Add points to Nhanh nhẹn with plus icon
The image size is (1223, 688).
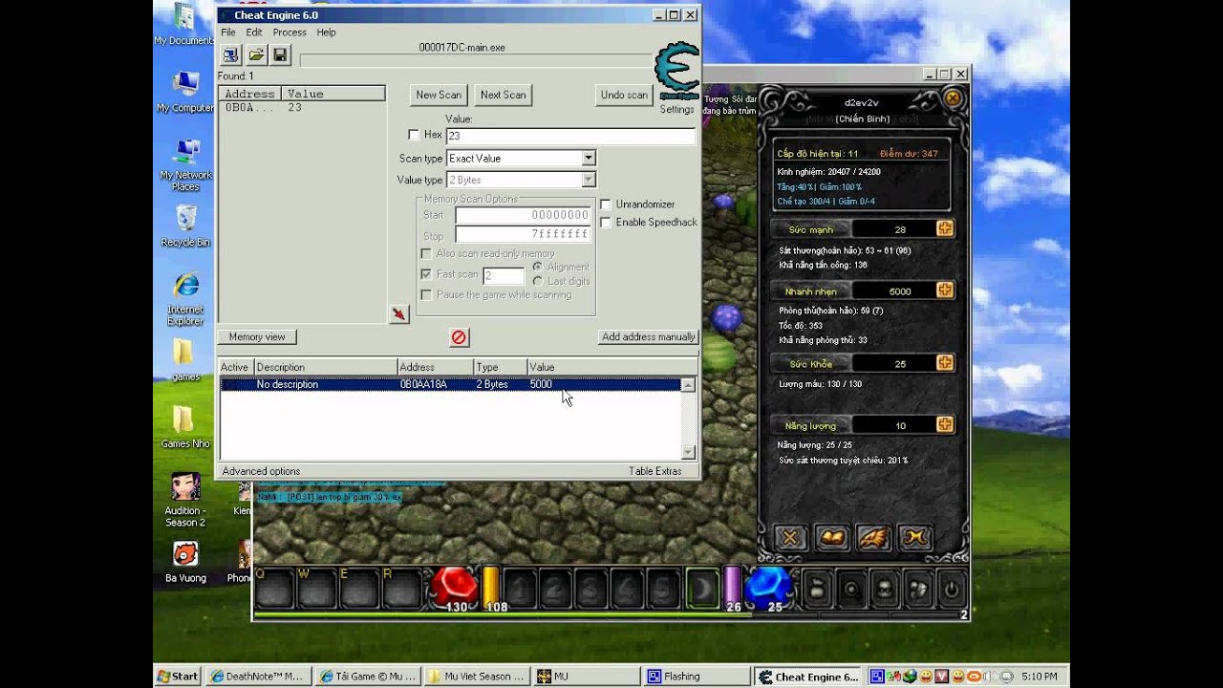945,290
